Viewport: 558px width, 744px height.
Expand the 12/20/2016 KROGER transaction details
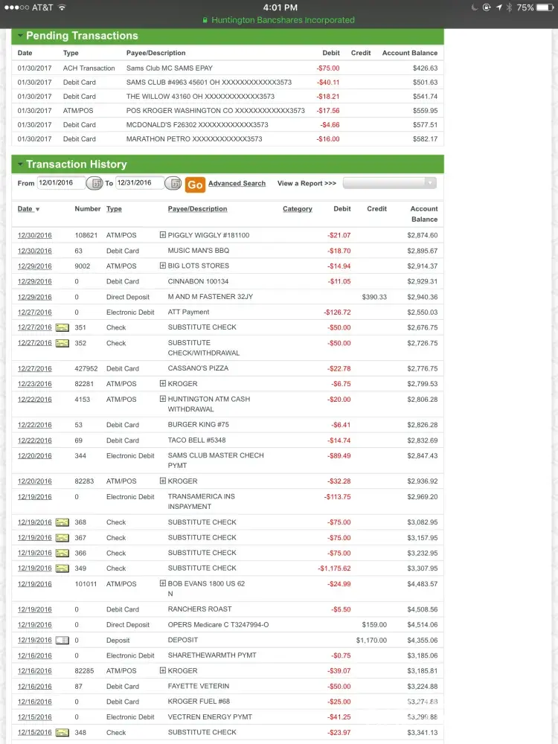pyautogui.click(x=163, y=481)
